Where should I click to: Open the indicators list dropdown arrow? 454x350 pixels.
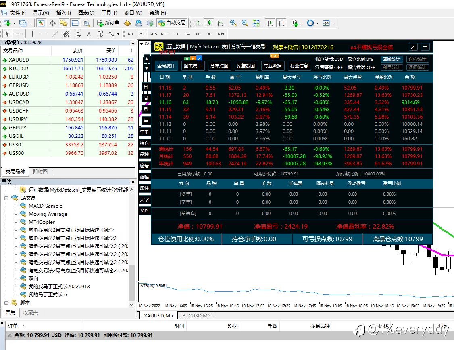(302, 23)
